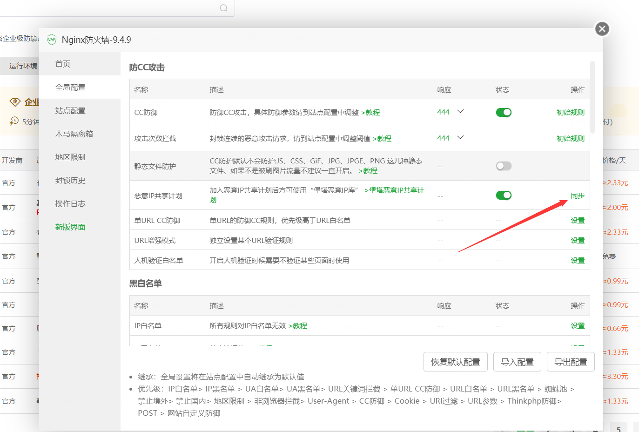Open 站点配置 in the sidebar

pyautogui.click(x=80, y=110)
